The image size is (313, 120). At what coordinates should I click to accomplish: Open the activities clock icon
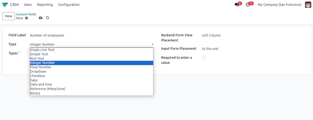pos(248,5)
